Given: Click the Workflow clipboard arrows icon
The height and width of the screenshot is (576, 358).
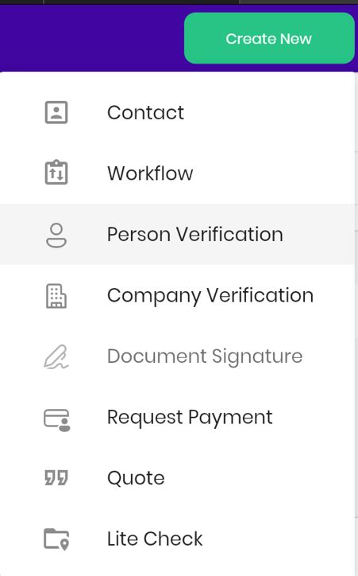Looking at the screenshot, I should pos(56,172).
